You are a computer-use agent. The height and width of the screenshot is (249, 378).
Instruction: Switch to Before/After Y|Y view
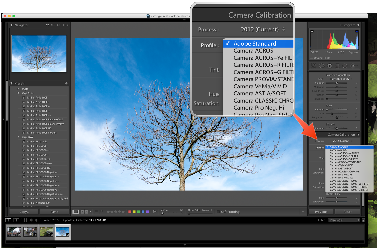point(84,212)
